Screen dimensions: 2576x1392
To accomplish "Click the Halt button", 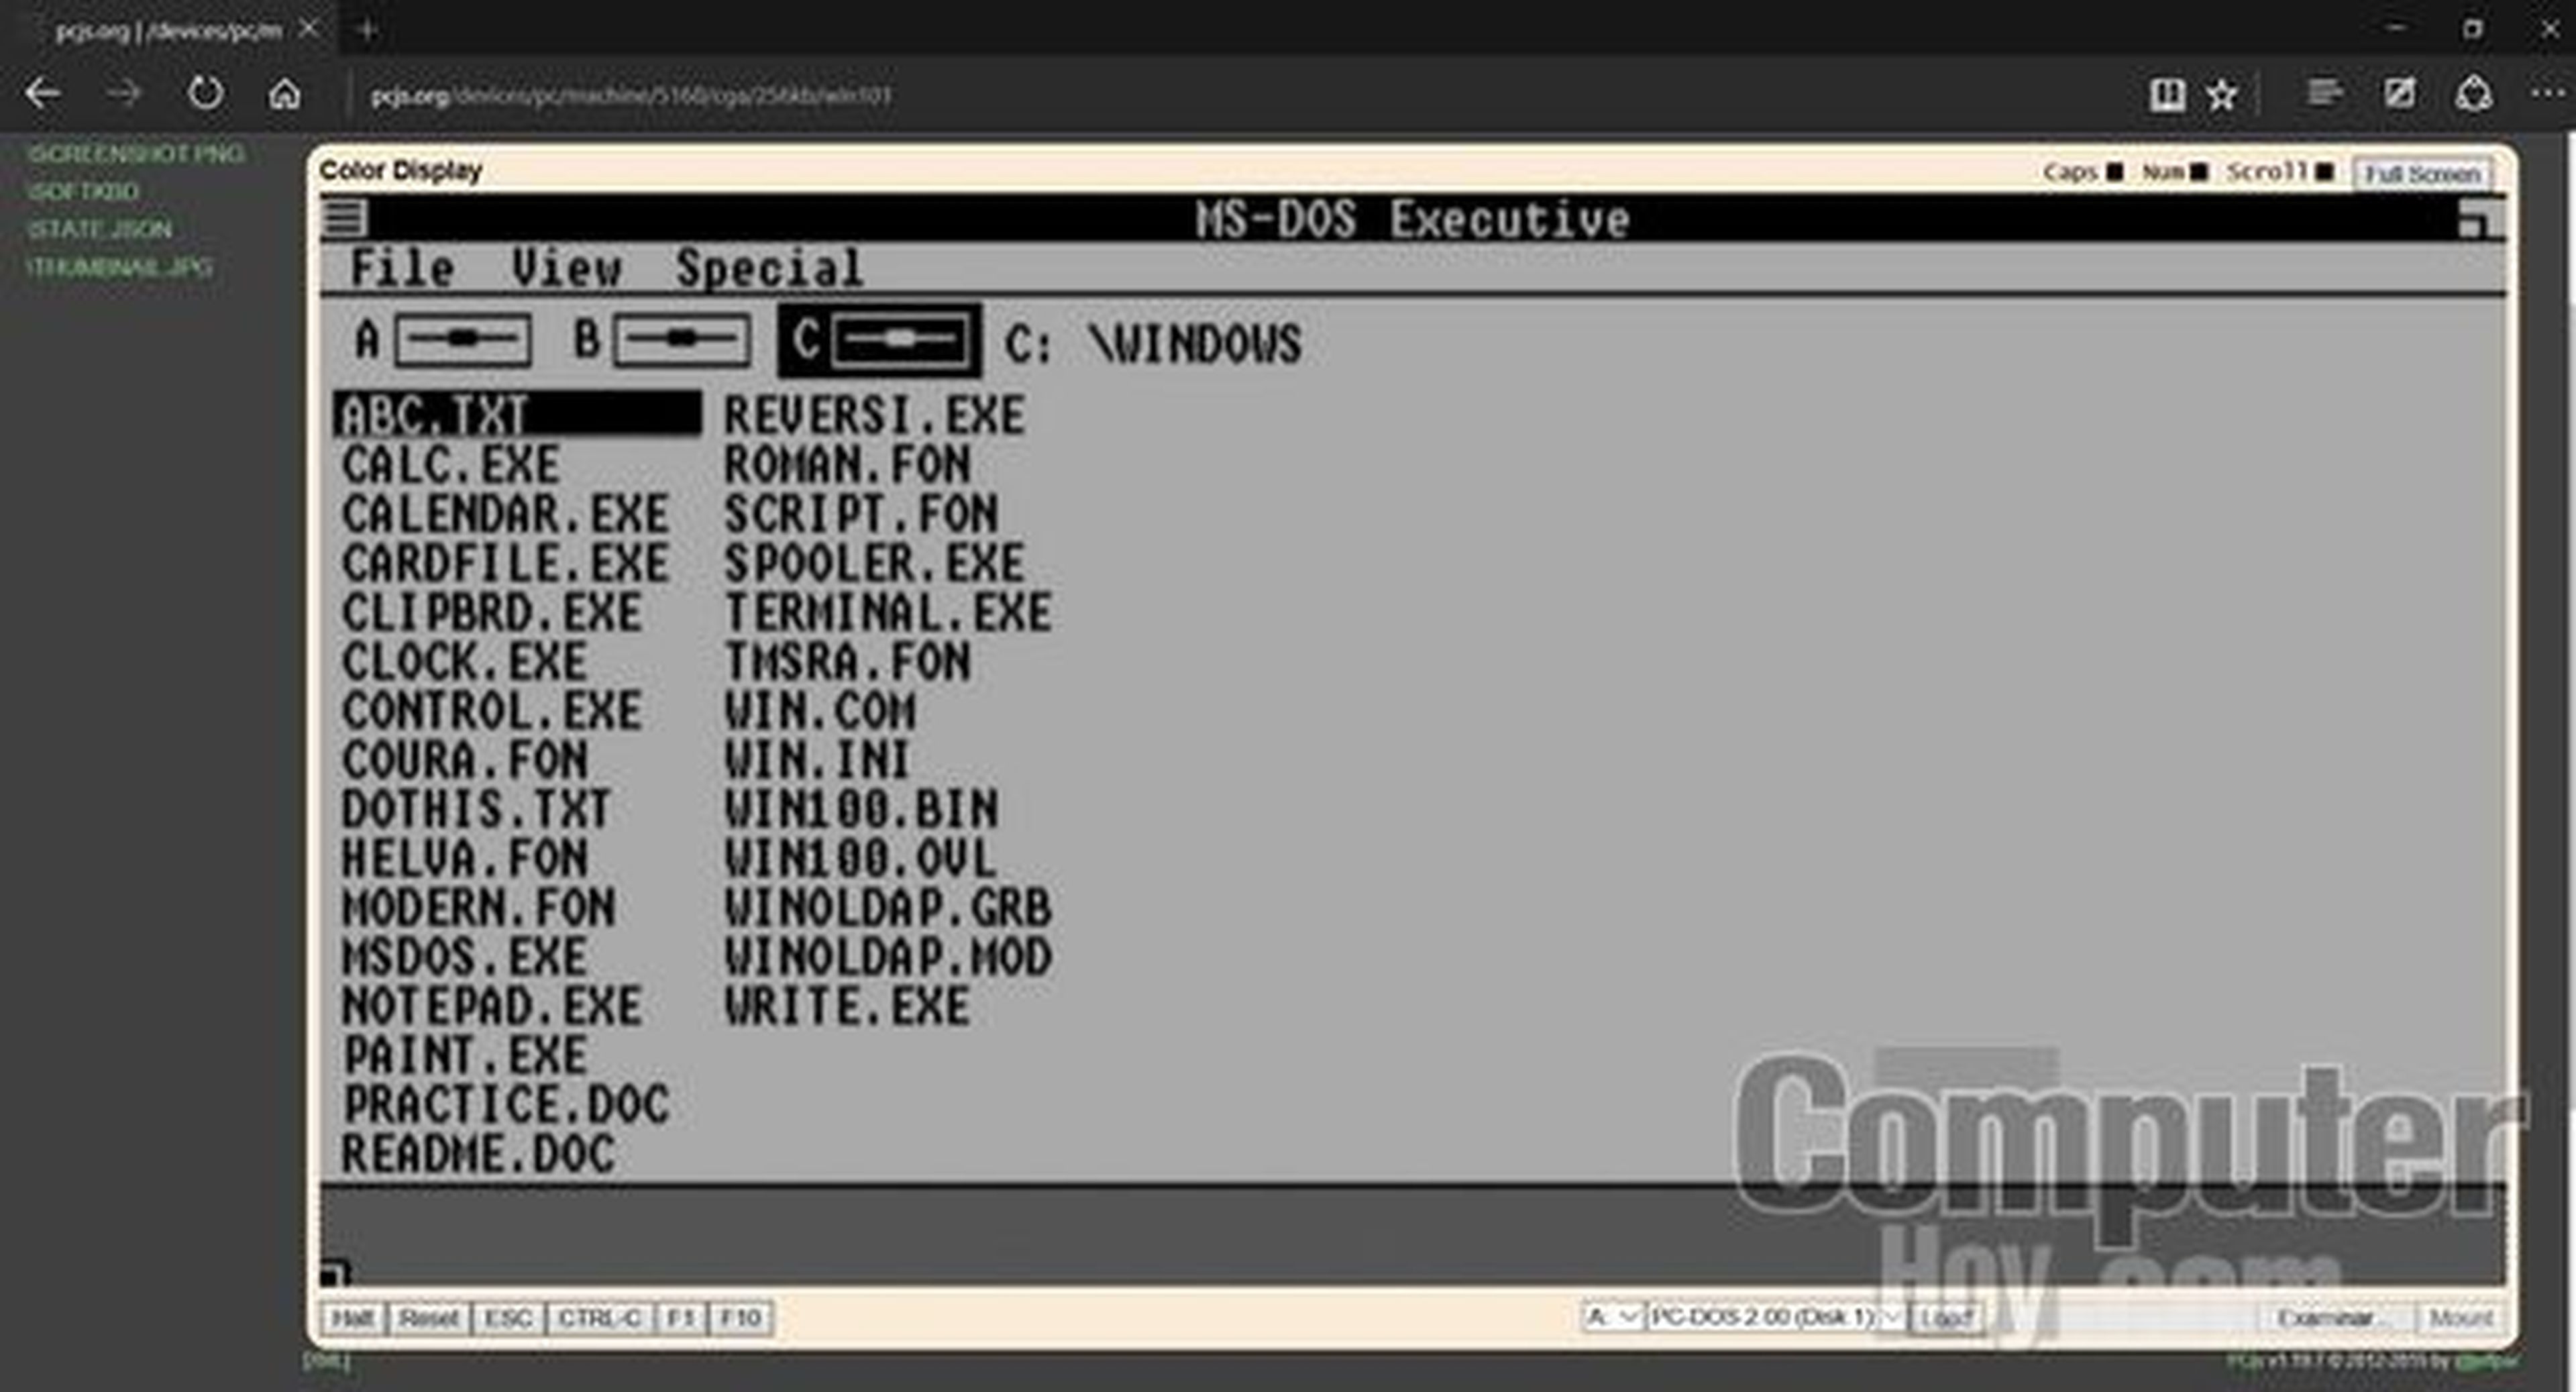I will click(x=353, y=1318).
